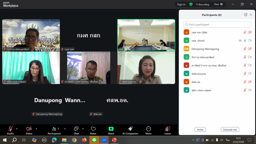Unmute microphone with the Audio button
The height and width of the screenshot is (144, 256).
tap(10, 130)
